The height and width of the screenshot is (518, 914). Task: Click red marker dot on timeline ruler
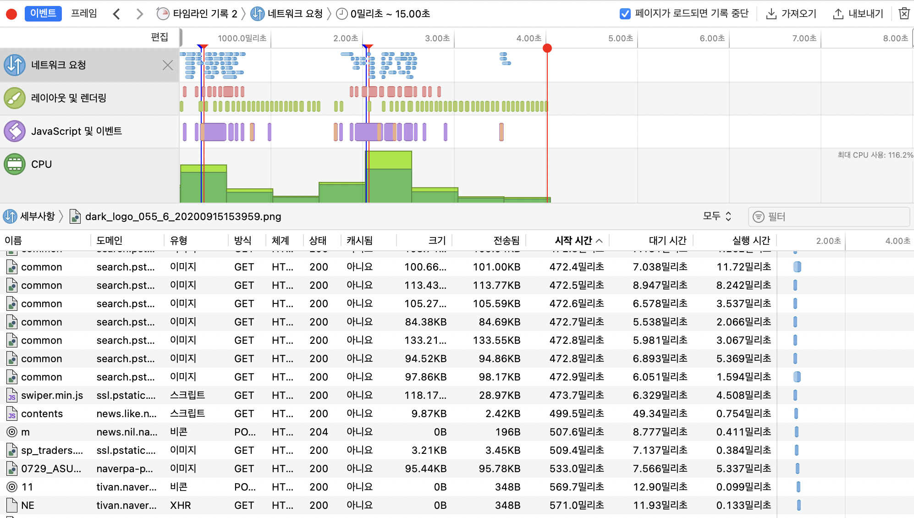(547, 48)
